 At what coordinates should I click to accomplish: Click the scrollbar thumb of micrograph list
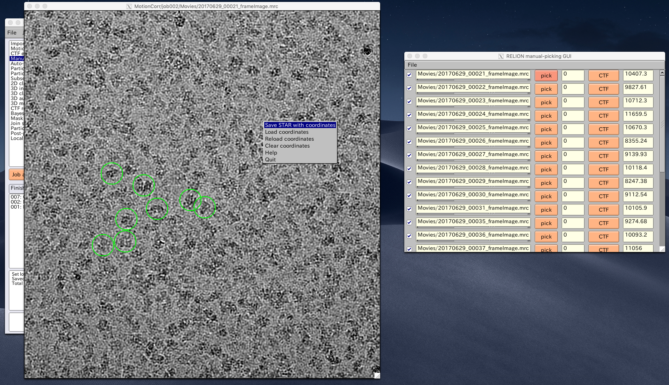click(662, 123)
